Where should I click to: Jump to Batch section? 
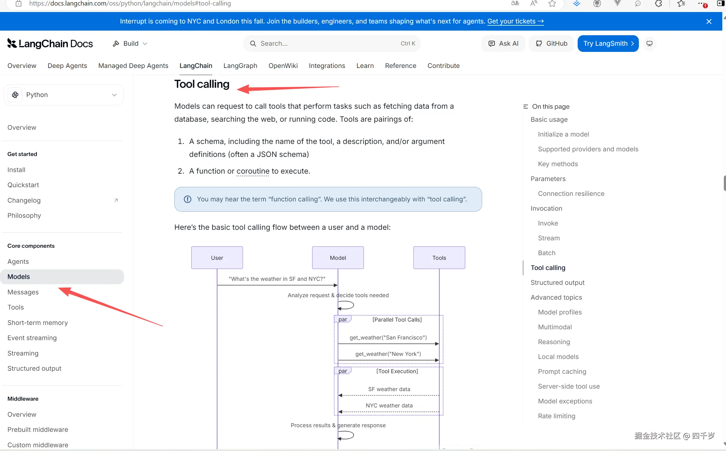[x=547, y=253]
